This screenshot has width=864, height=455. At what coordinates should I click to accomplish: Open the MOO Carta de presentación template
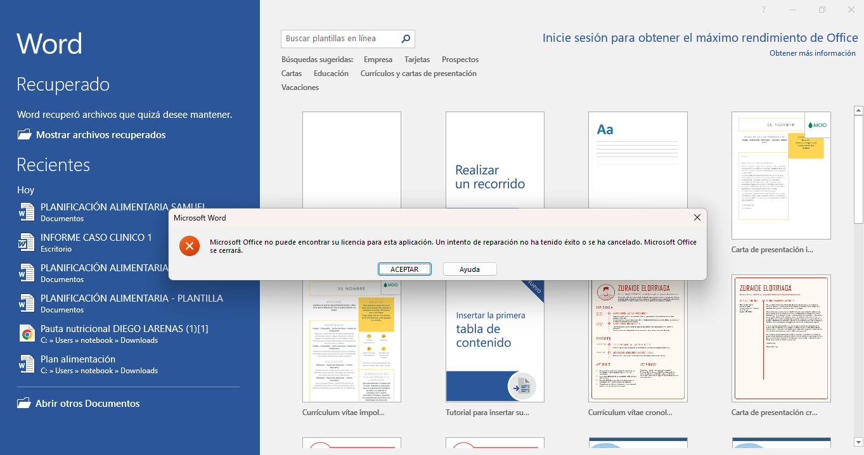tap(781, 175)
